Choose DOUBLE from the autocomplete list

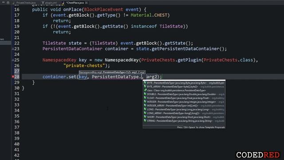(184, 94)
